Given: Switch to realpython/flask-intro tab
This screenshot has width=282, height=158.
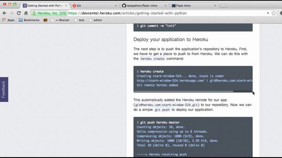Looking at the screenshot, I should click(x=144, y=6).
